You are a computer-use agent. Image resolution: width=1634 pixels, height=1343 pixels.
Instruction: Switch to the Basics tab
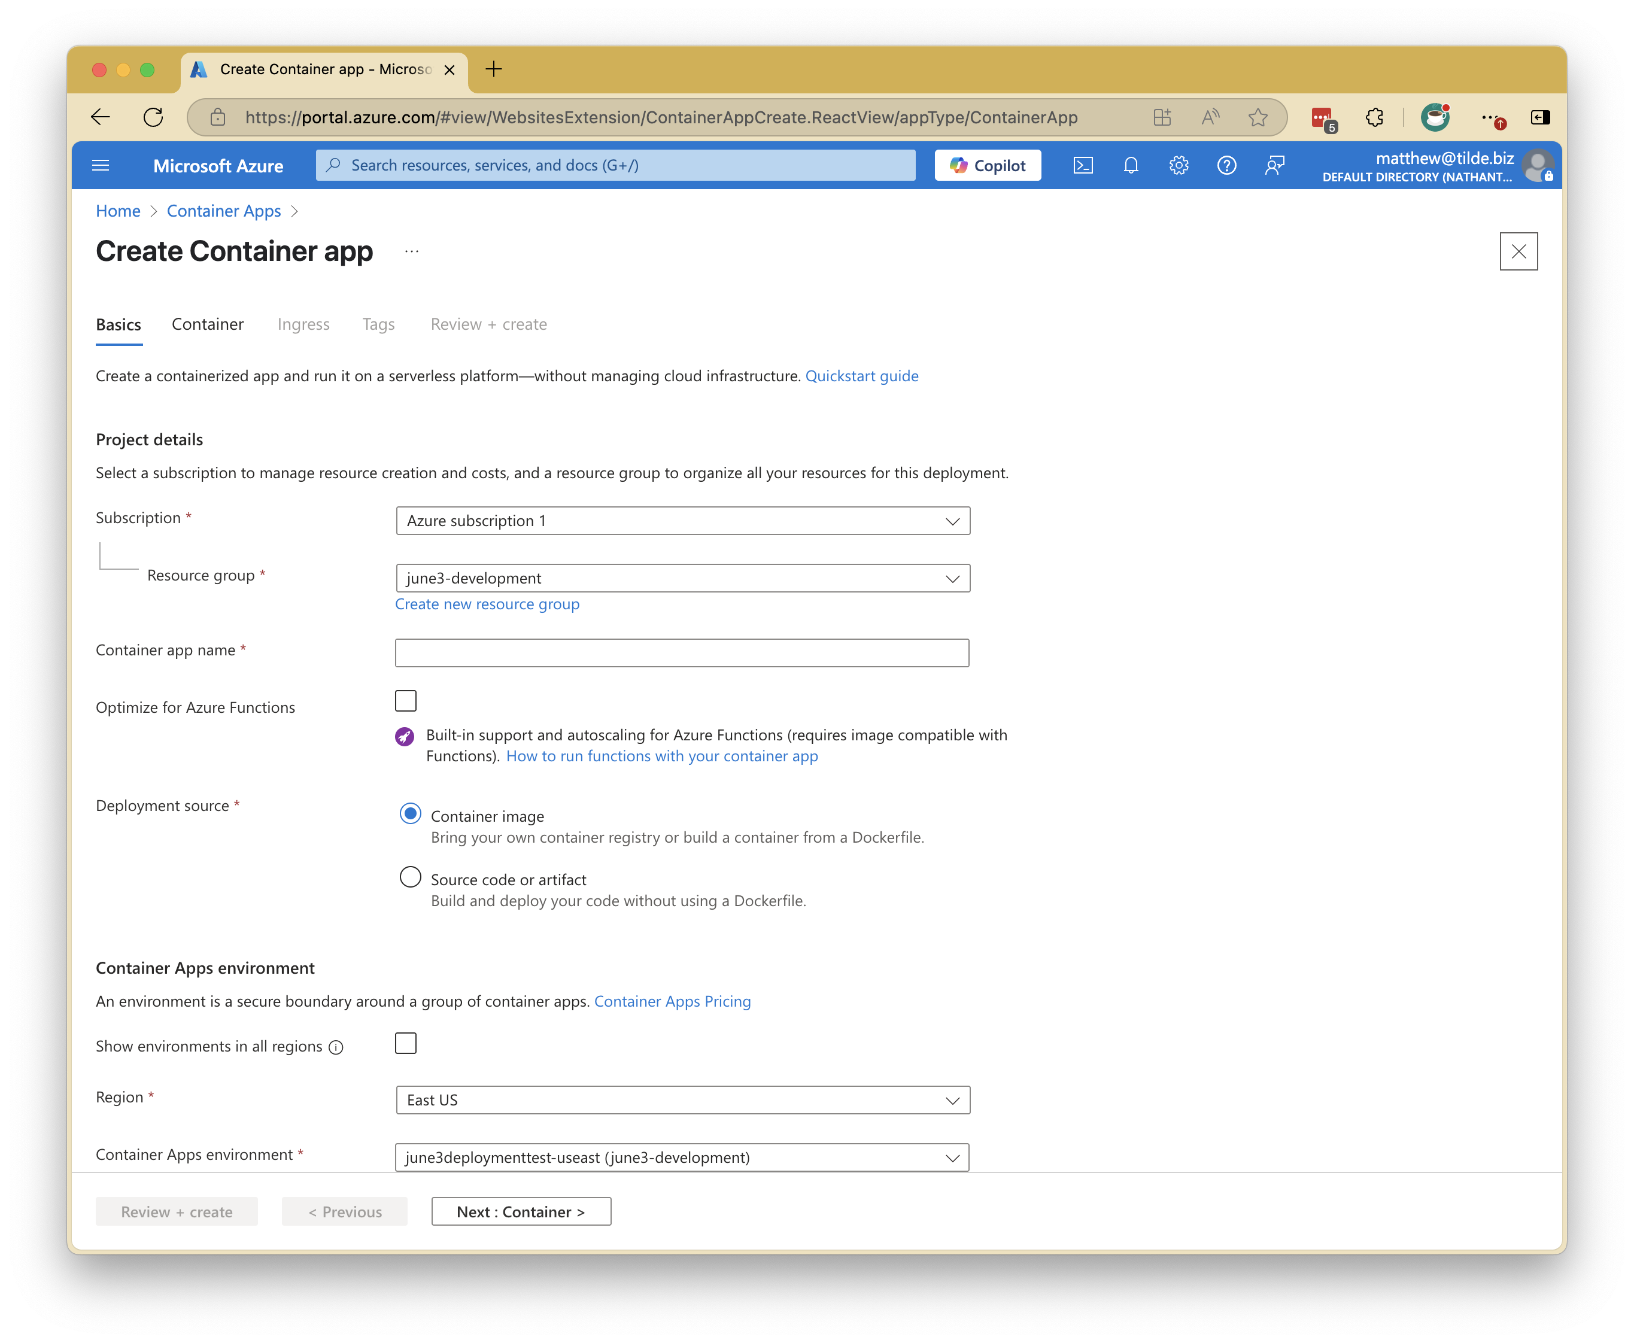(119, 324)
